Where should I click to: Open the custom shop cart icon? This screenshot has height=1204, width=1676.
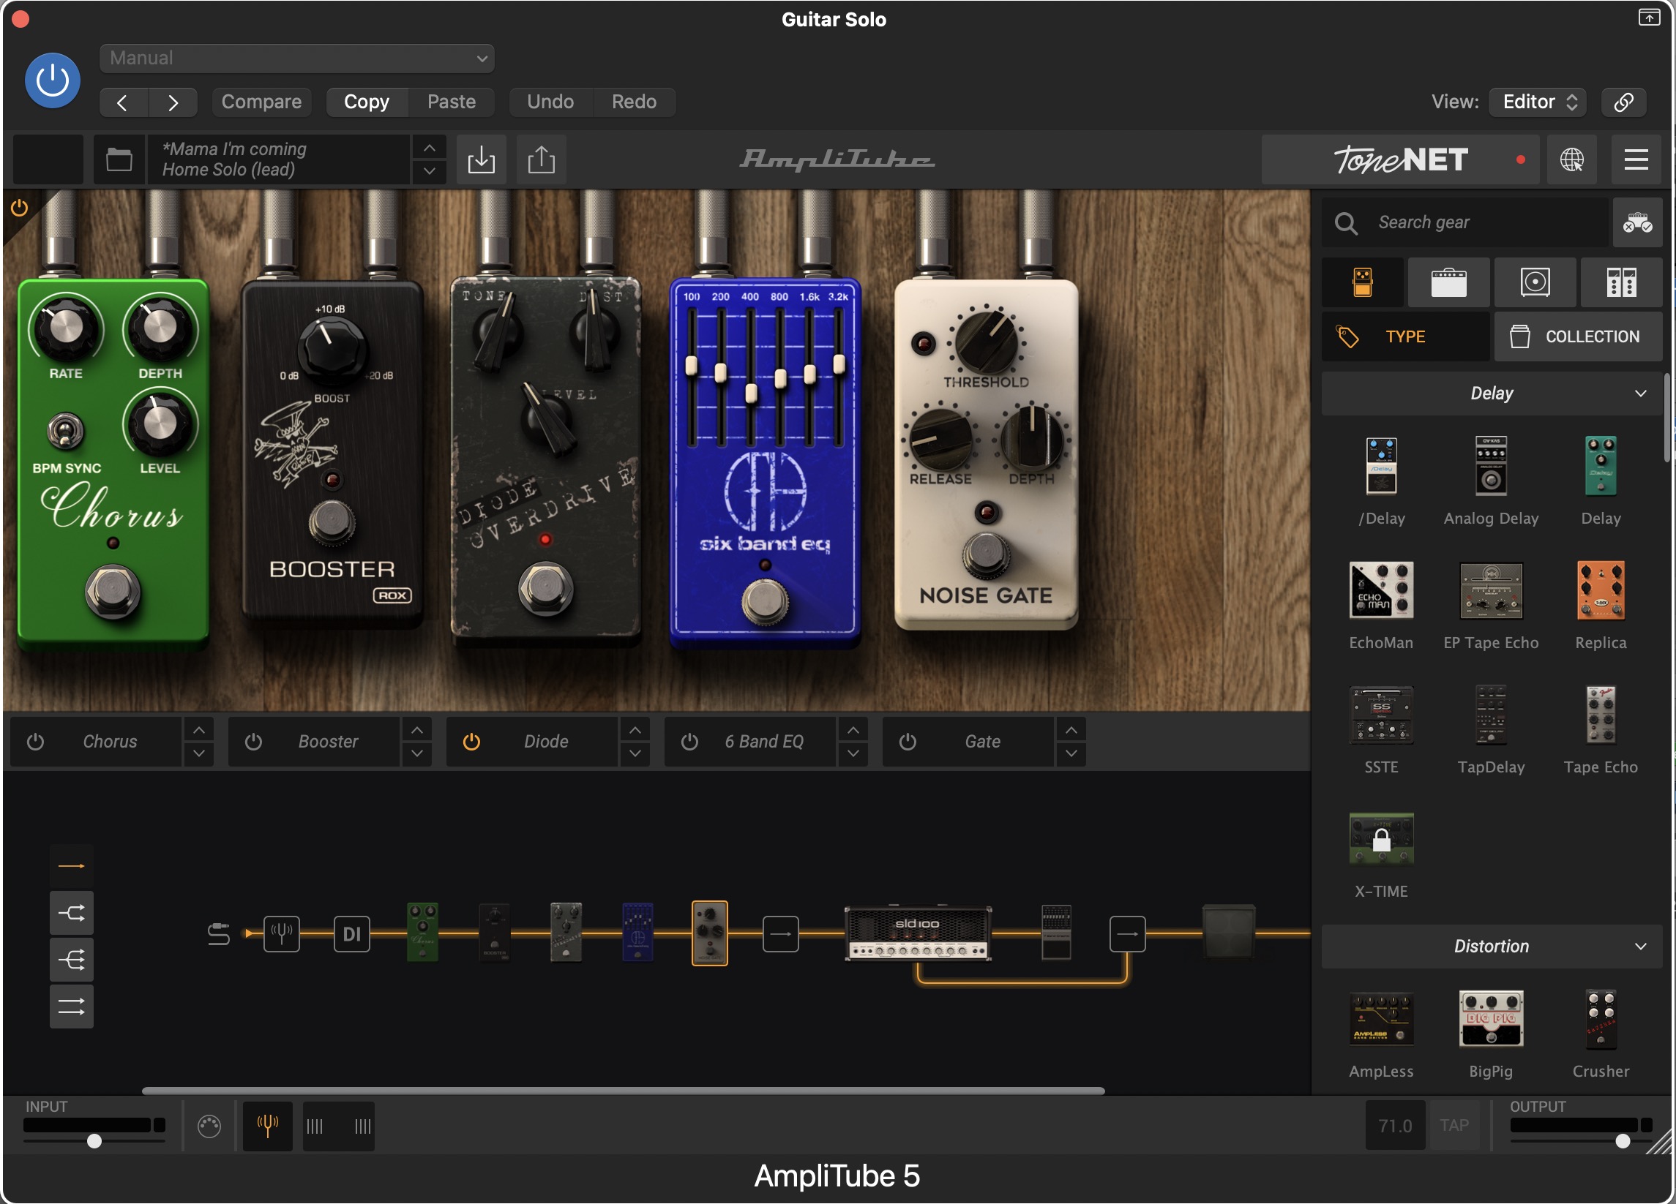(x=1636, y=222)
